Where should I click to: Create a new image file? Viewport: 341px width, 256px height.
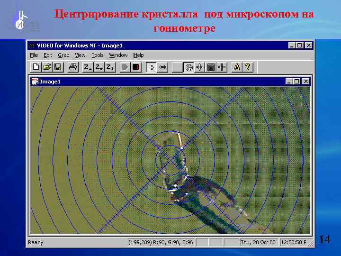click(x=36, y=67)
